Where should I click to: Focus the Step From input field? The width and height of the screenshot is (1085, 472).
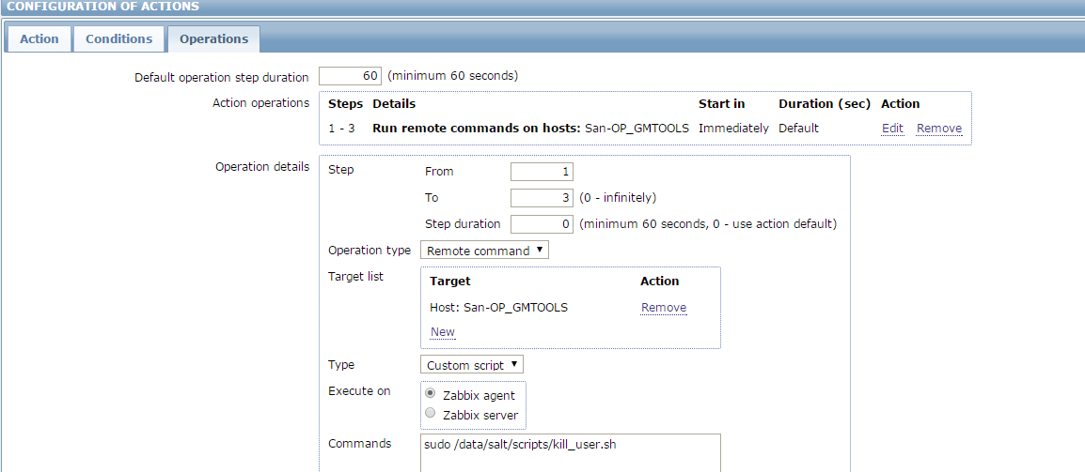542,172
